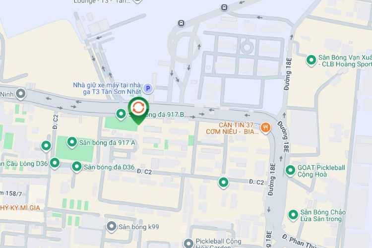
Task: Select the CĂN TIN 37 restaurant icon
Action: pyautogui.click(x=265, y=128)
